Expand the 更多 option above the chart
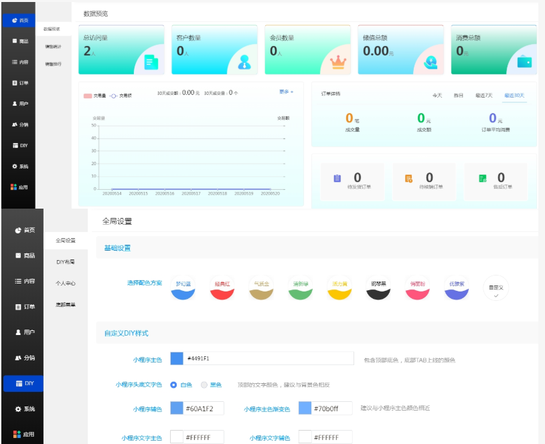 pos(286,92)
